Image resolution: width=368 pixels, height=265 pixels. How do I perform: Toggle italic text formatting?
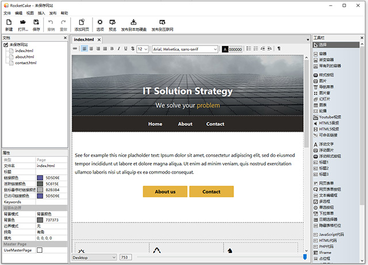pos(118,49)
